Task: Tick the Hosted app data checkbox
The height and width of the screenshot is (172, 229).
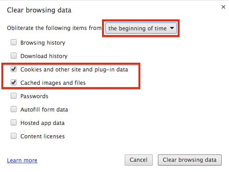Action: click(13, 123)
